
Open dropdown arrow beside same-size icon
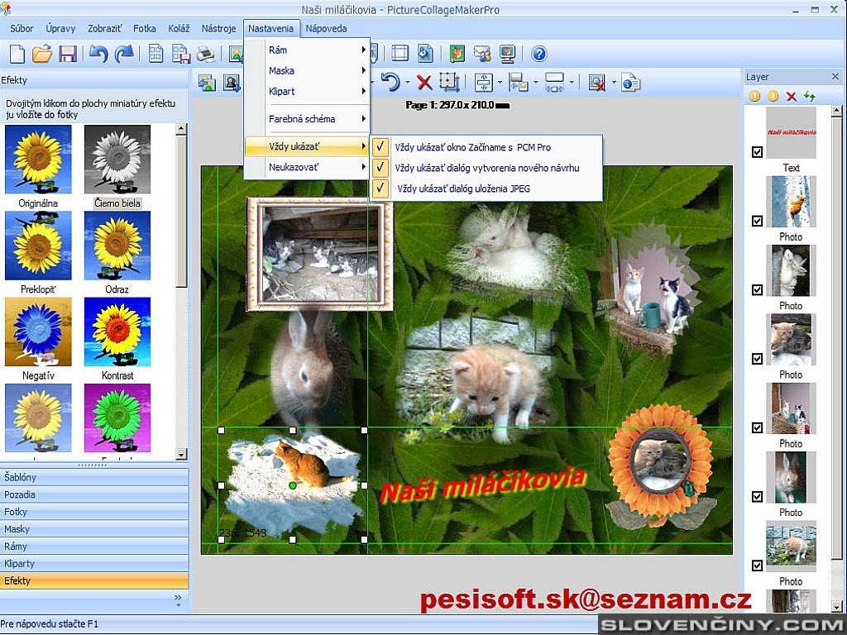572,83
